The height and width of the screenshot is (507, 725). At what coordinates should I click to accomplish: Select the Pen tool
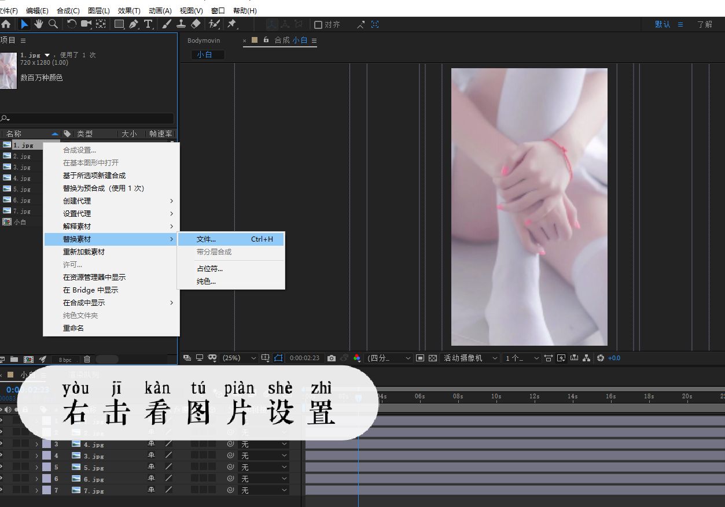point(134,24)
